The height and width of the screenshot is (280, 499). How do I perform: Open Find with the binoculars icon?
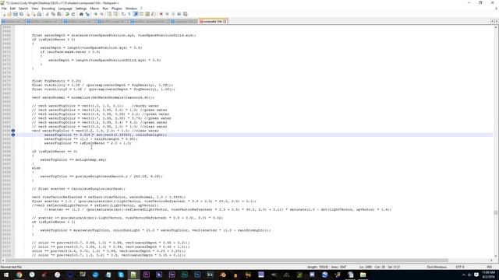(x=81, y=14)
